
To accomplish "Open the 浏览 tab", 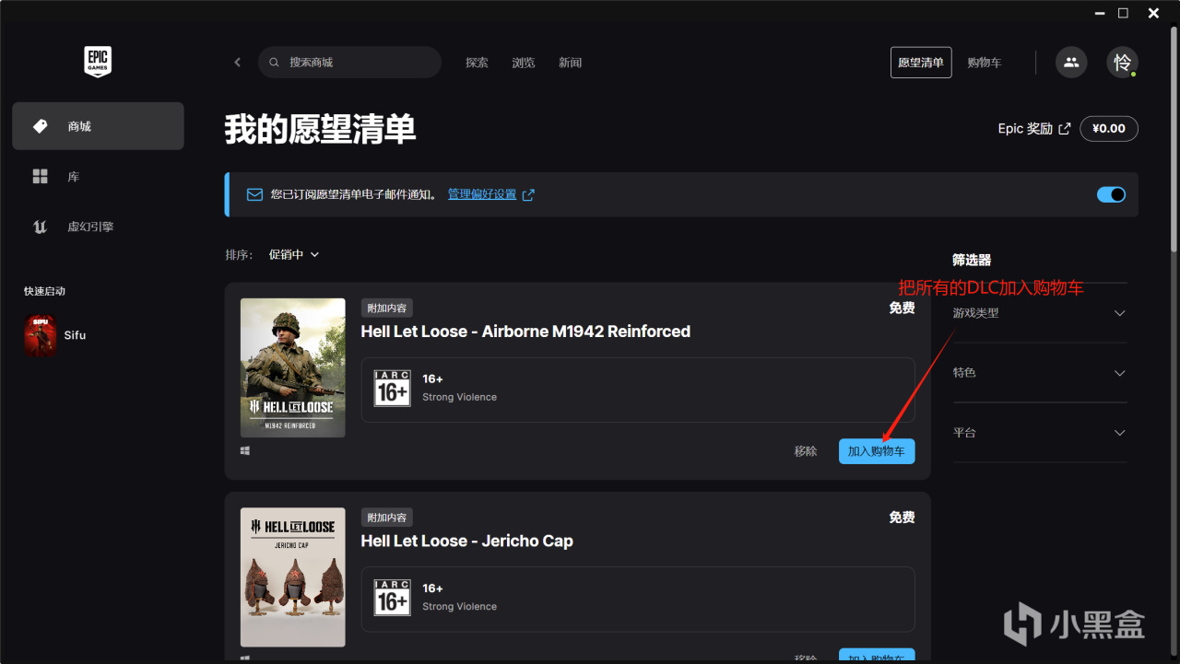I will pyautogui.click(x=524, y=63).
